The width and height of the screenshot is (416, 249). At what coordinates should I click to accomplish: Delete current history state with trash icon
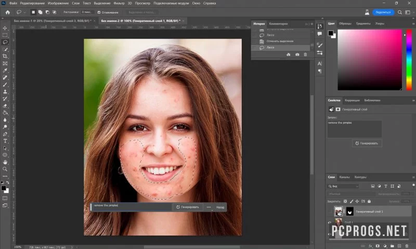tap(305, 55)
